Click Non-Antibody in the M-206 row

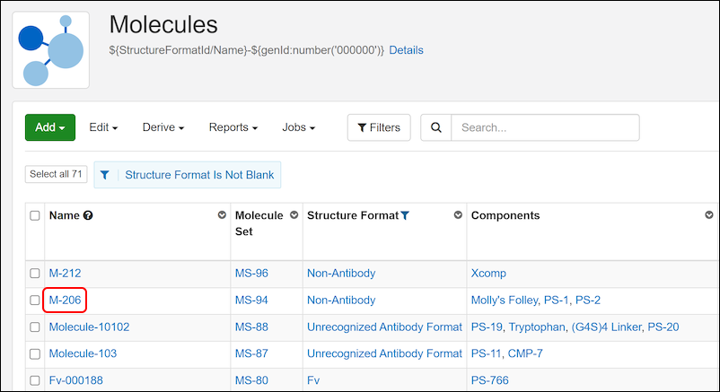pyautogui.click(x=341, y=300)
